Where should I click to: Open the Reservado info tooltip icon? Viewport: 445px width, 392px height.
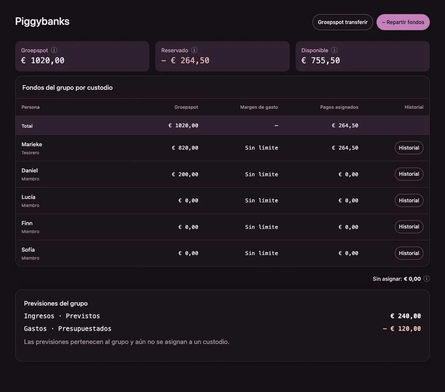(x=194, y=50)
